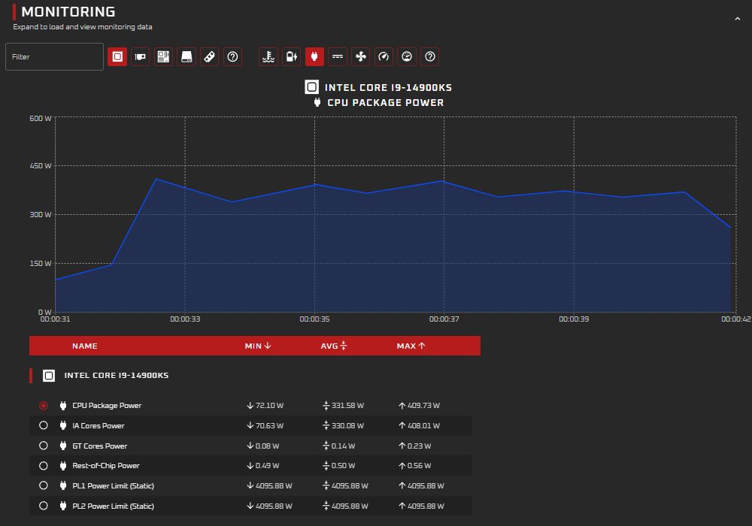The height and width of the screenshot is (526, 752).
Task: Select the motherboard hardware filter
Action: [x=163, y=56]
